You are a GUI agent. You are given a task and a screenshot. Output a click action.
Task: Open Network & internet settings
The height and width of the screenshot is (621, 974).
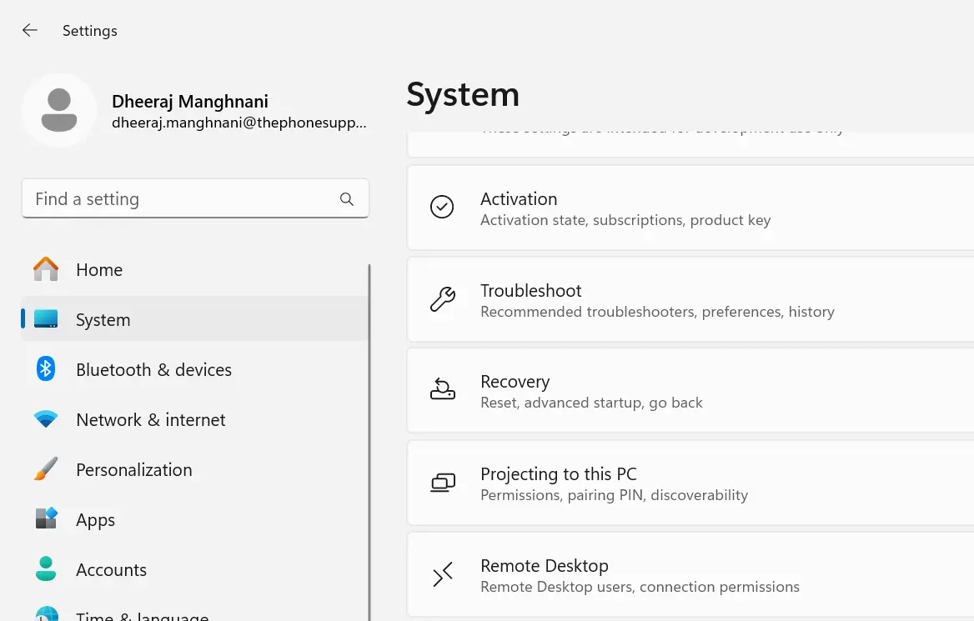coord(150,420)
